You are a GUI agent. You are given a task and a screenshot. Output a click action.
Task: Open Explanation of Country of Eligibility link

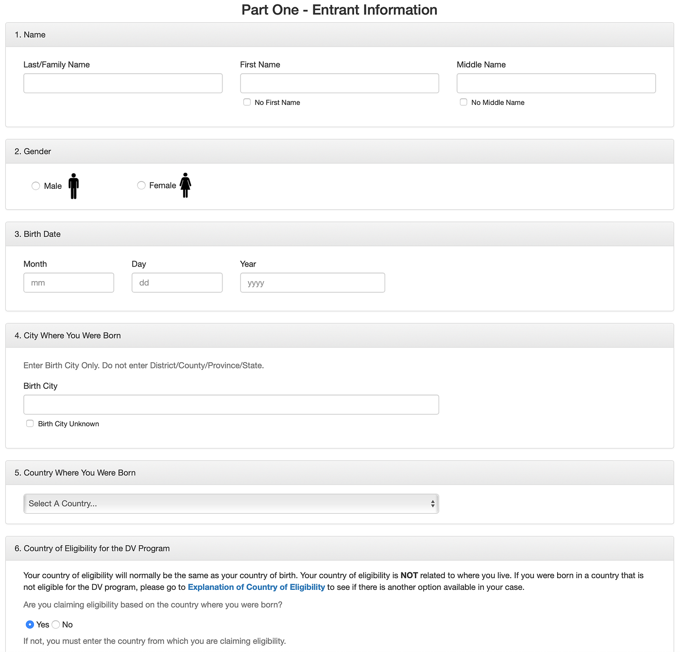pos(256,587)
